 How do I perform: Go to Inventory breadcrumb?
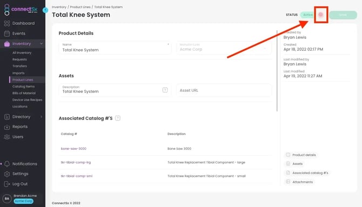tap(59, 7)
